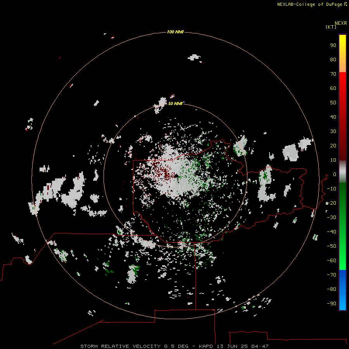Select the 20 value on velocity scale
This screenshot has height=349, width=349.
pos(333,145)
